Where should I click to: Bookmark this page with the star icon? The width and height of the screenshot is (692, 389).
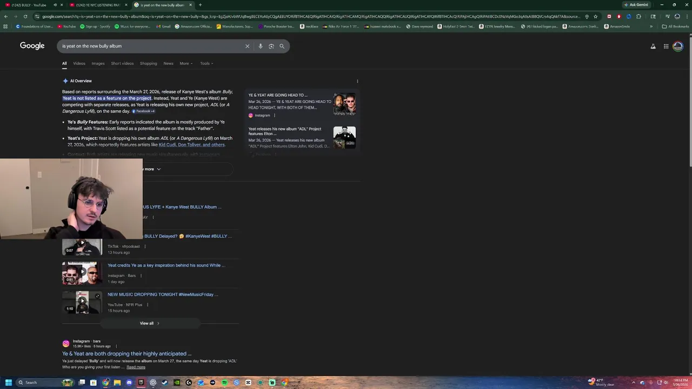pos(596,16)
